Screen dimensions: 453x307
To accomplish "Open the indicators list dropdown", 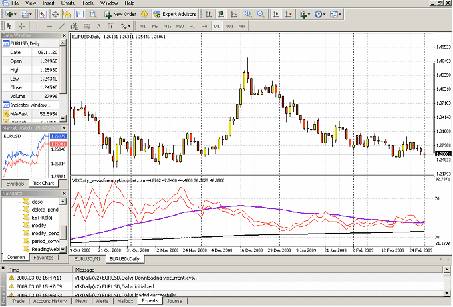I will 306,13.
